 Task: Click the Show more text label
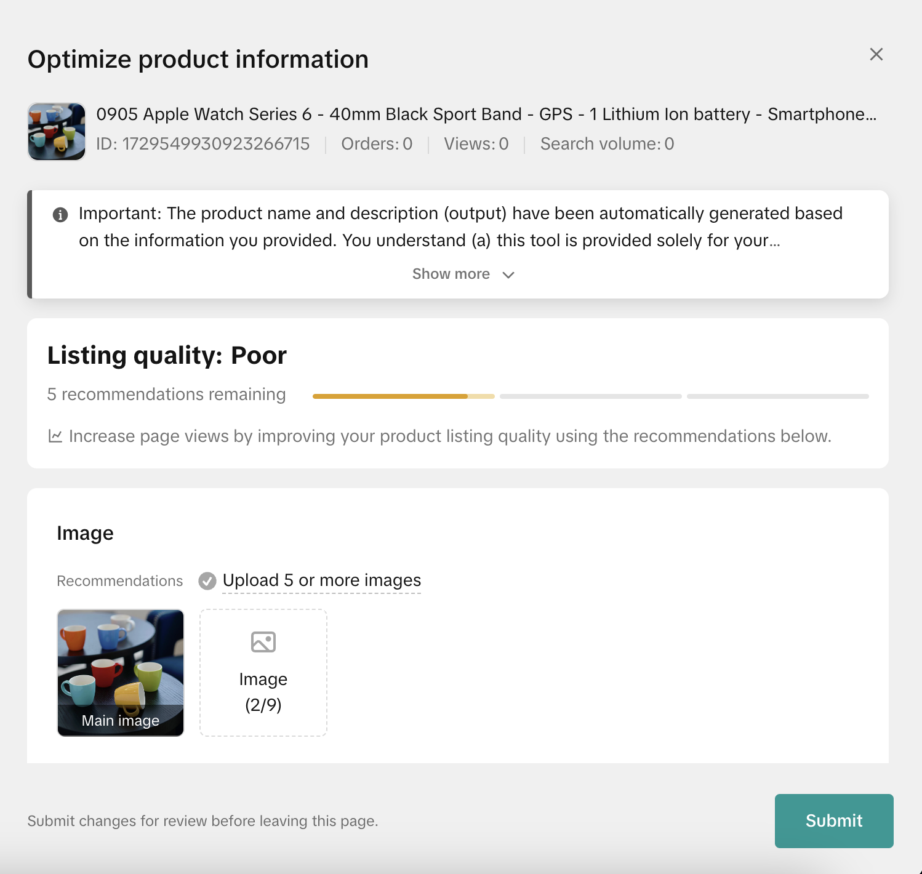tap(451, 274)
